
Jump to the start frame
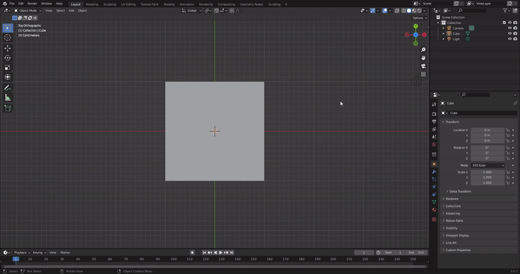click(x=204, y=253)
